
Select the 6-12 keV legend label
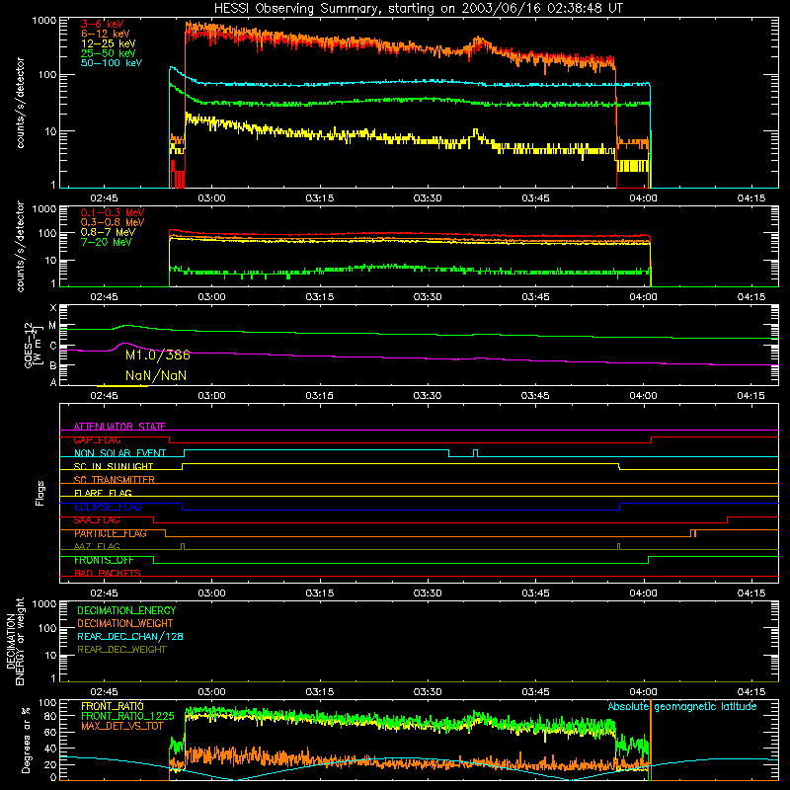point(106,34)
